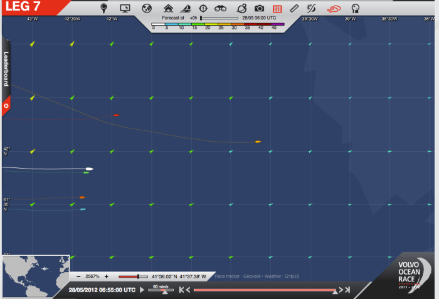Screen dimensions: 439x299
Task: Click the minus zoom out button
Action: [78, 276]
